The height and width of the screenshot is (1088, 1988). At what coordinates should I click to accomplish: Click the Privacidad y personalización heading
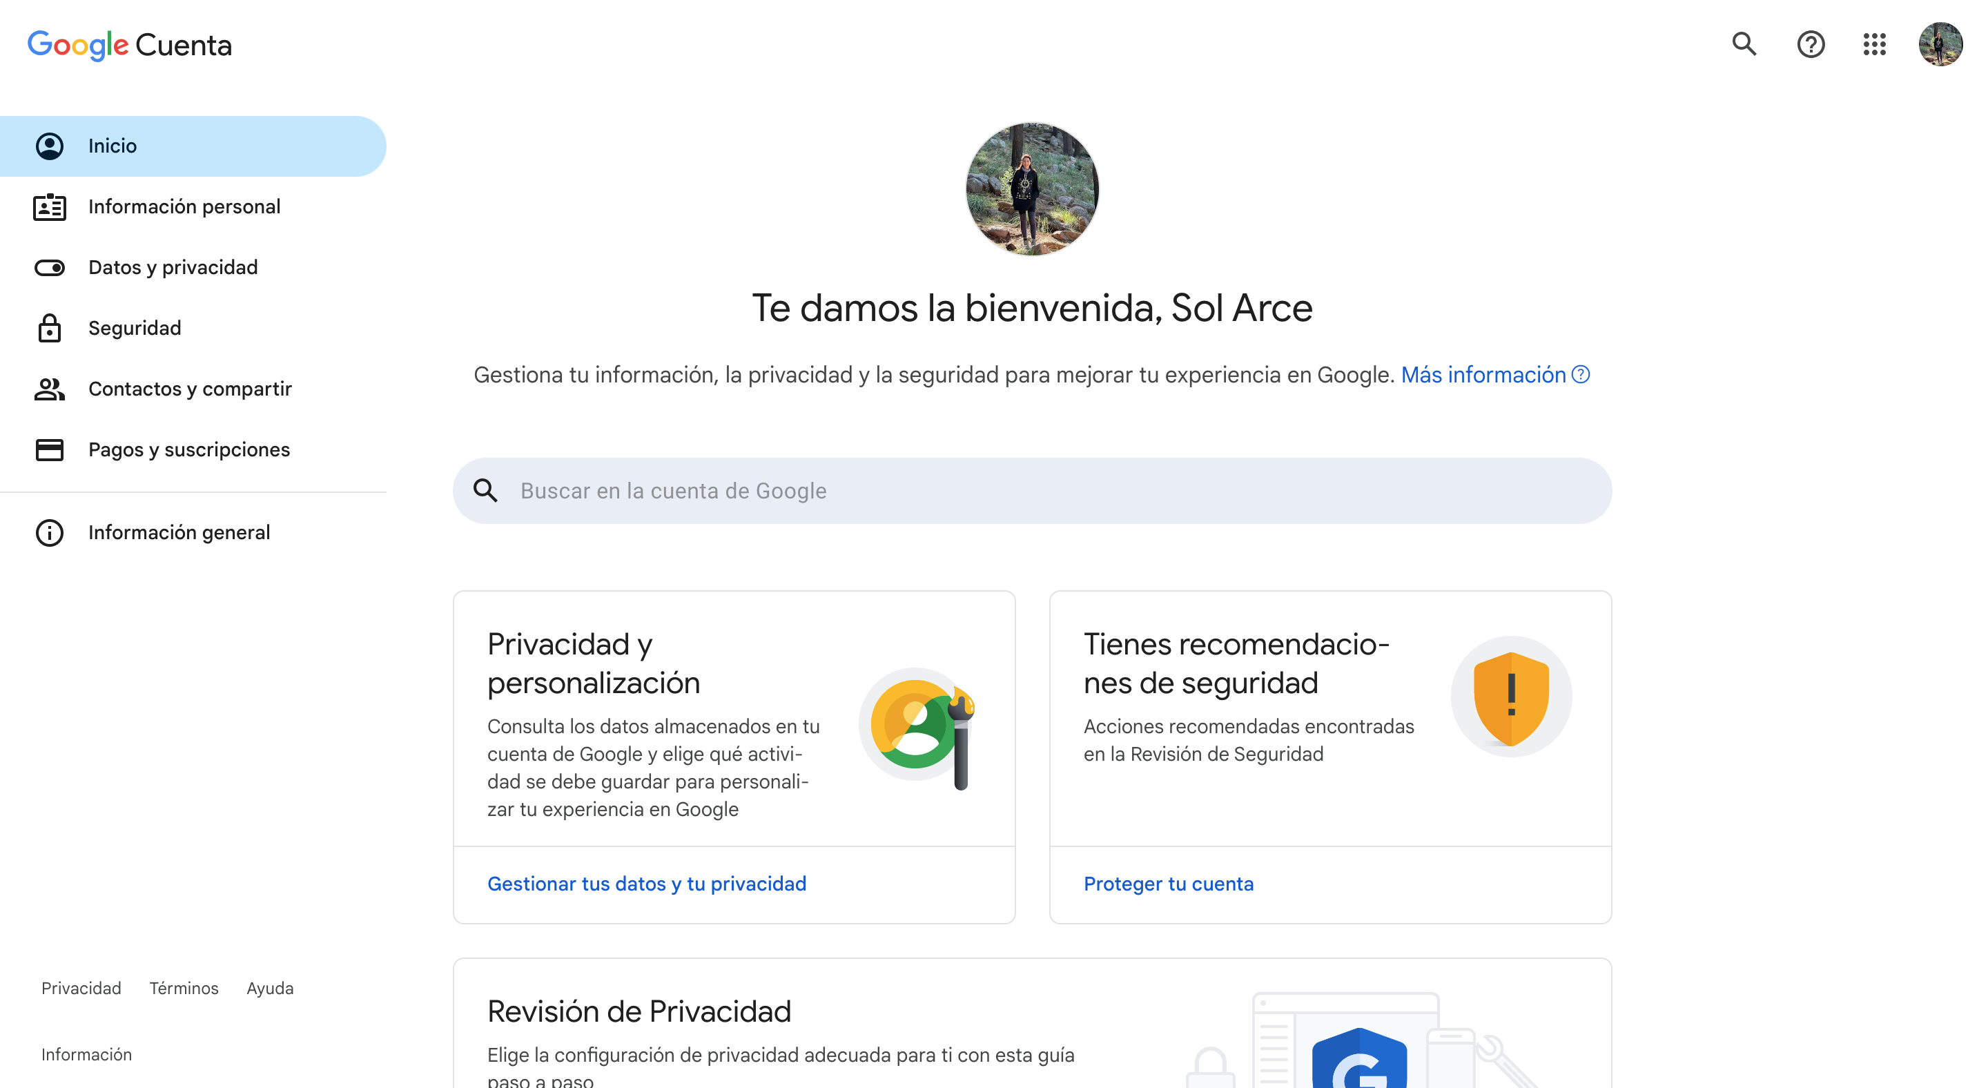point(594,663)
